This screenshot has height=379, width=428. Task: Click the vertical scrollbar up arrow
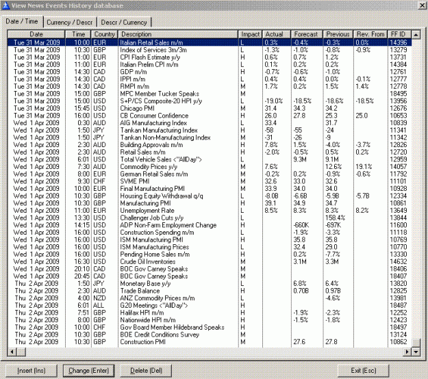416,35
